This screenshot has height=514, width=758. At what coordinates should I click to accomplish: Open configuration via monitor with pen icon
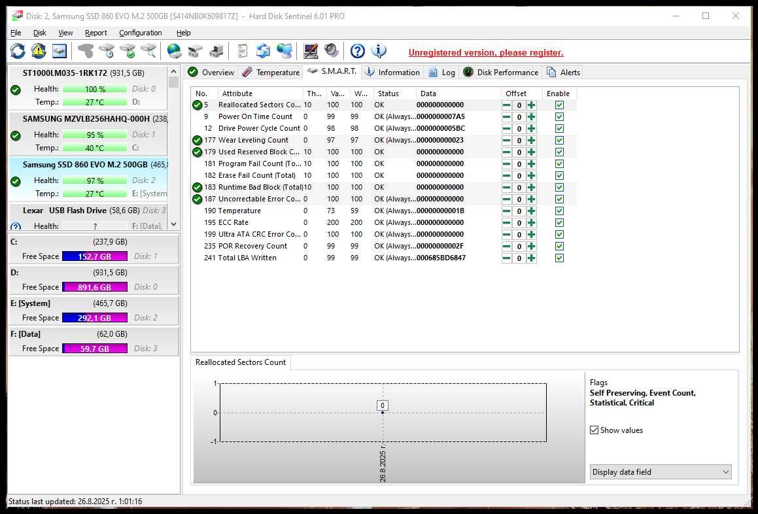311,51
